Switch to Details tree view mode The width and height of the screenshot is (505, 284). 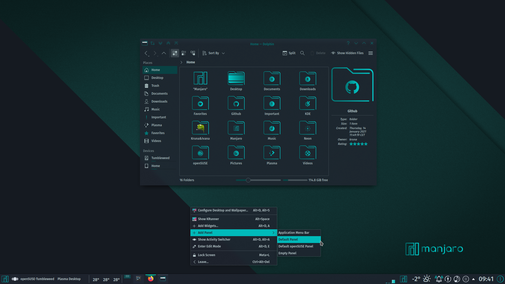(193, 53)
